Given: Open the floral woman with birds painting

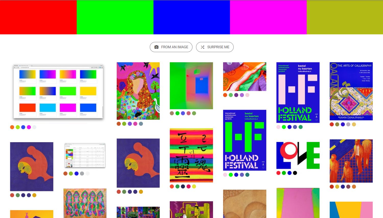Looking at the screenshot, I should click(138, 91).
